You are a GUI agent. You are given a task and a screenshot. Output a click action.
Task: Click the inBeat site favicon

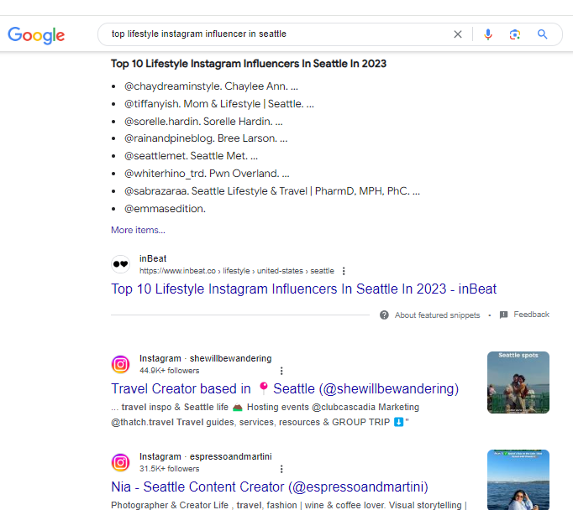(121, 264)
